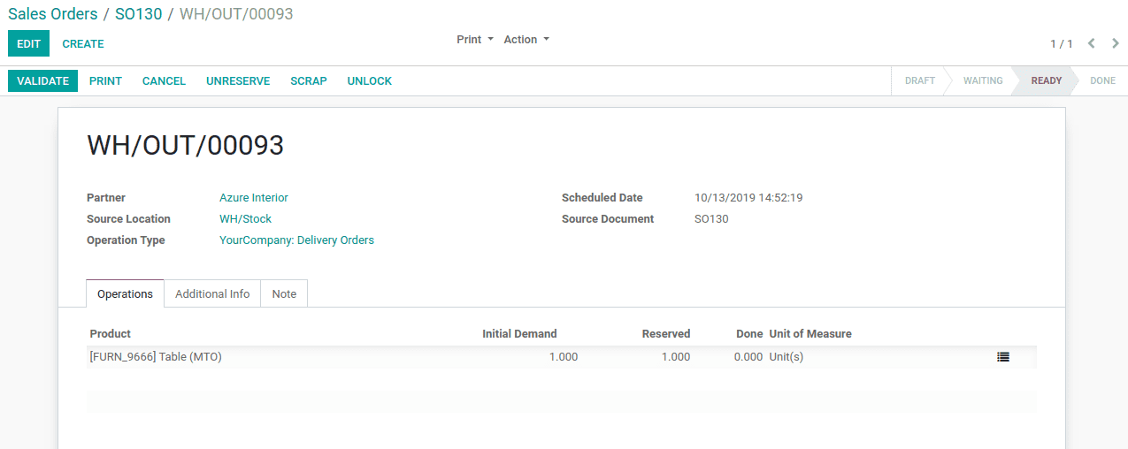The width and height of the screenshot is (1128, 449).
Task: Sort by Initial Demand column header
Action: [x=519, y=334]
